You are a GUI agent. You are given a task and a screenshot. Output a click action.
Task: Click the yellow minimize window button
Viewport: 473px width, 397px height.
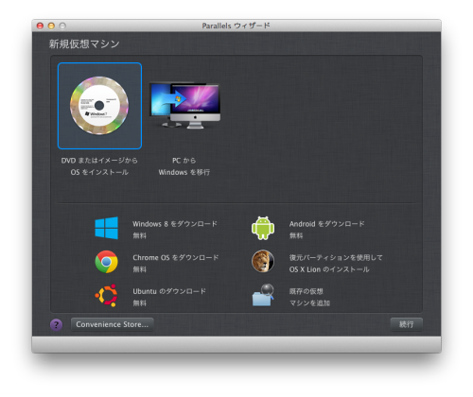tap(51, 26)
